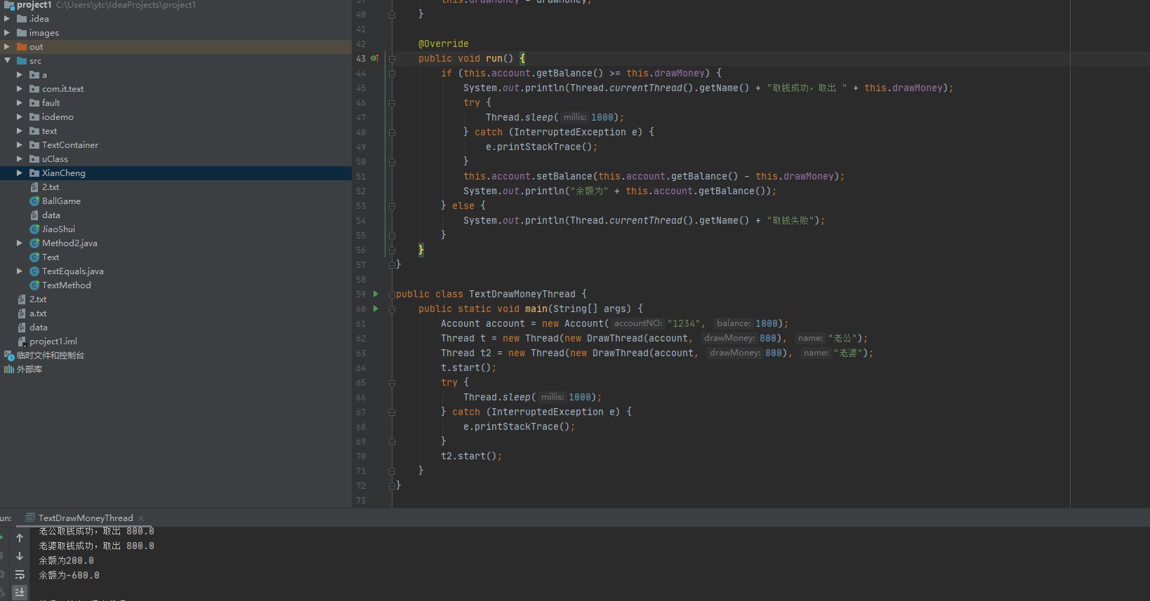Screen dimensions: 1150x601
Task: Toggle soft-wrap in the Run console
Action: click(x=20, y=574)
